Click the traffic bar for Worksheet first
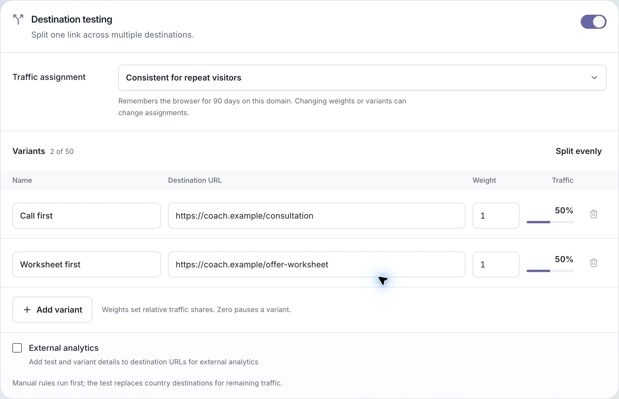Image resolution: width=619 pixels, height=399 pixels. [550, 271]
